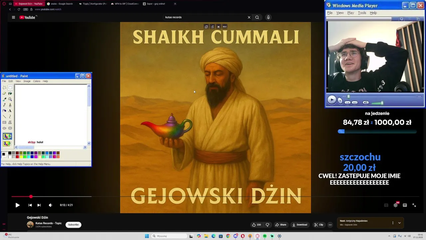Open the Image menu in Paint

27,81
